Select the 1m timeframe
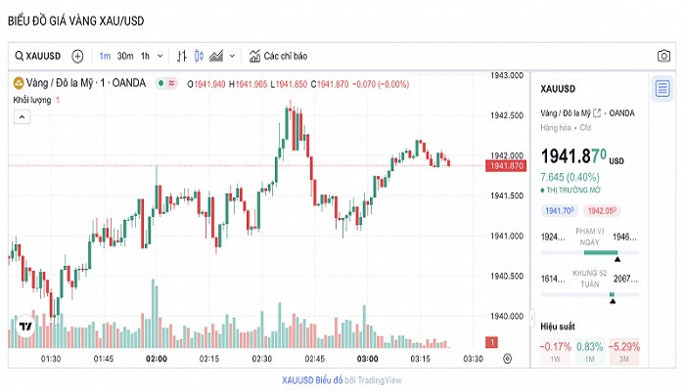The width and height of the screenshot is (685, 391). pyautogui.click(x=105, y=56)
